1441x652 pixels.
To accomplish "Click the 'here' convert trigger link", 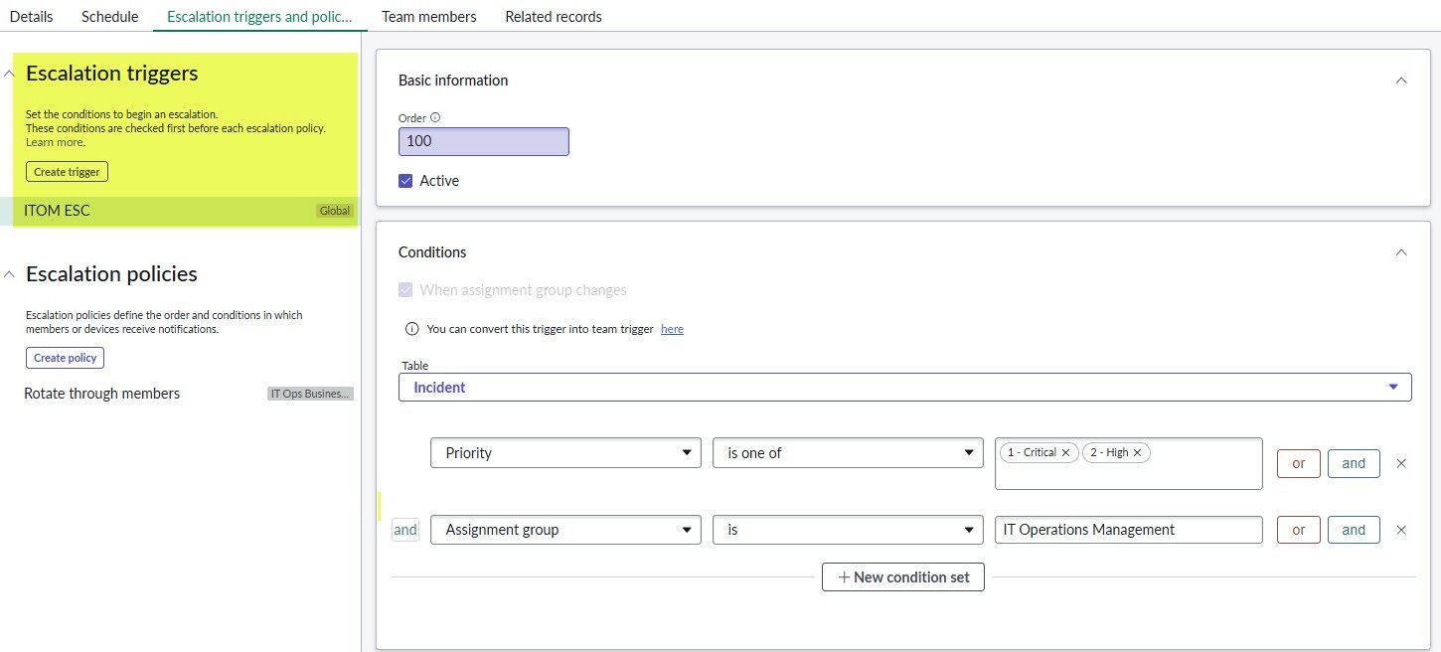I will (672, 329).
